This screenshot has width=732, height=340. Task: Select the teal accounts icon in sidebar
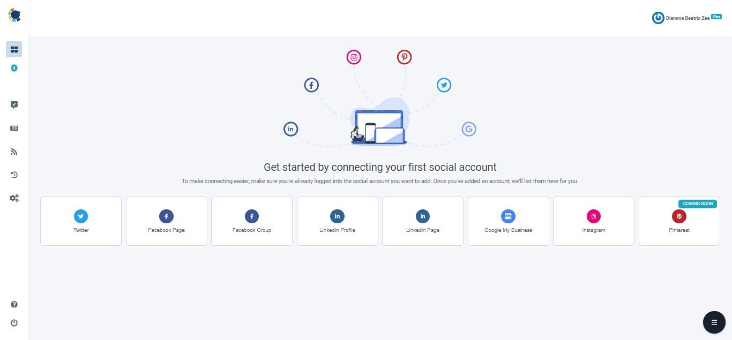point(14,68)
